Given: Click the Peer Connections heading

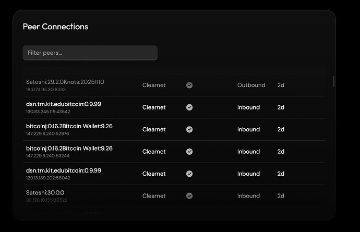Looking at the screenshot, I should tap(55, 27).
